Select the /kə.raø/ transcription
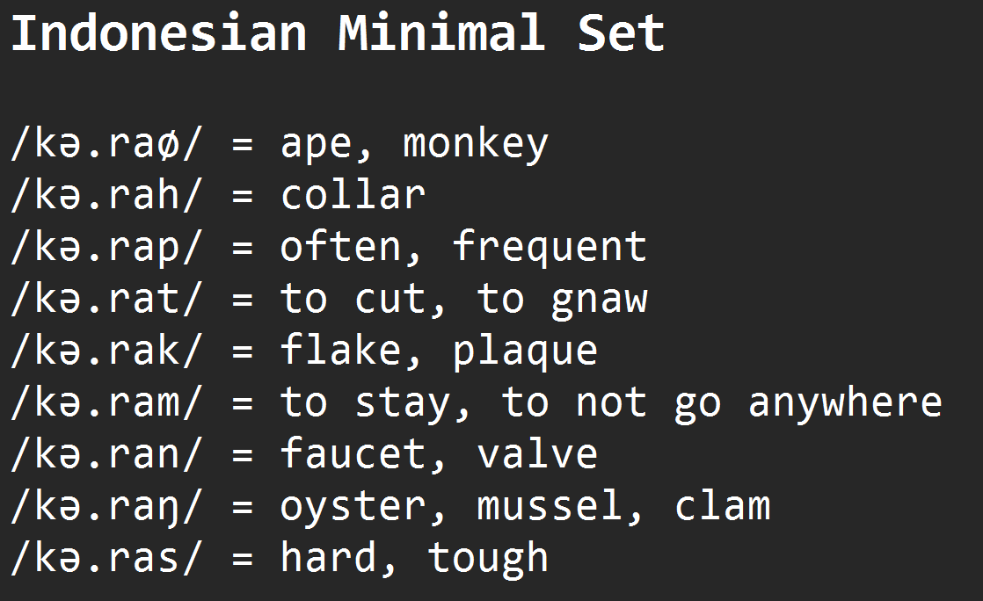The width and height of the screenshot is (983, 601). (106, 144)
